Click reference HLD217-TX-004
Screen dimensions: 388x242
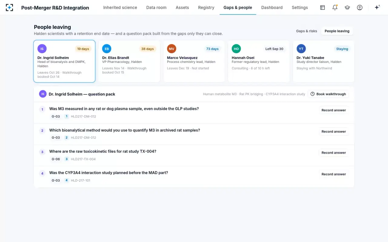coord(83,159)
